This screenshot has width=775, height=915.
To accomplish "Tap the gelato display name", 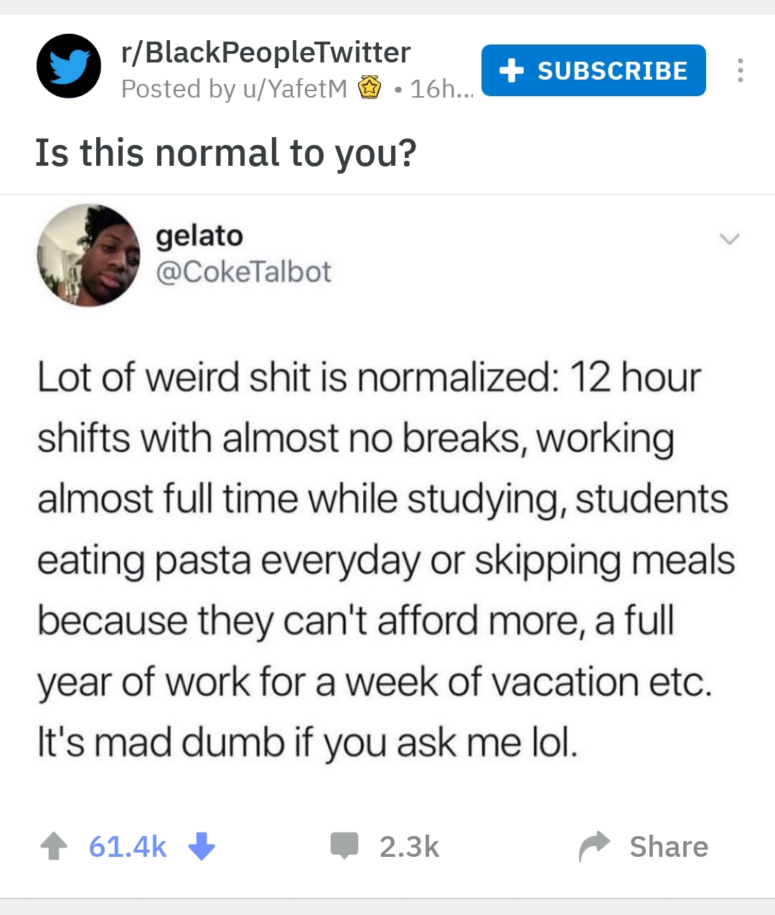I will coord(199,235).
